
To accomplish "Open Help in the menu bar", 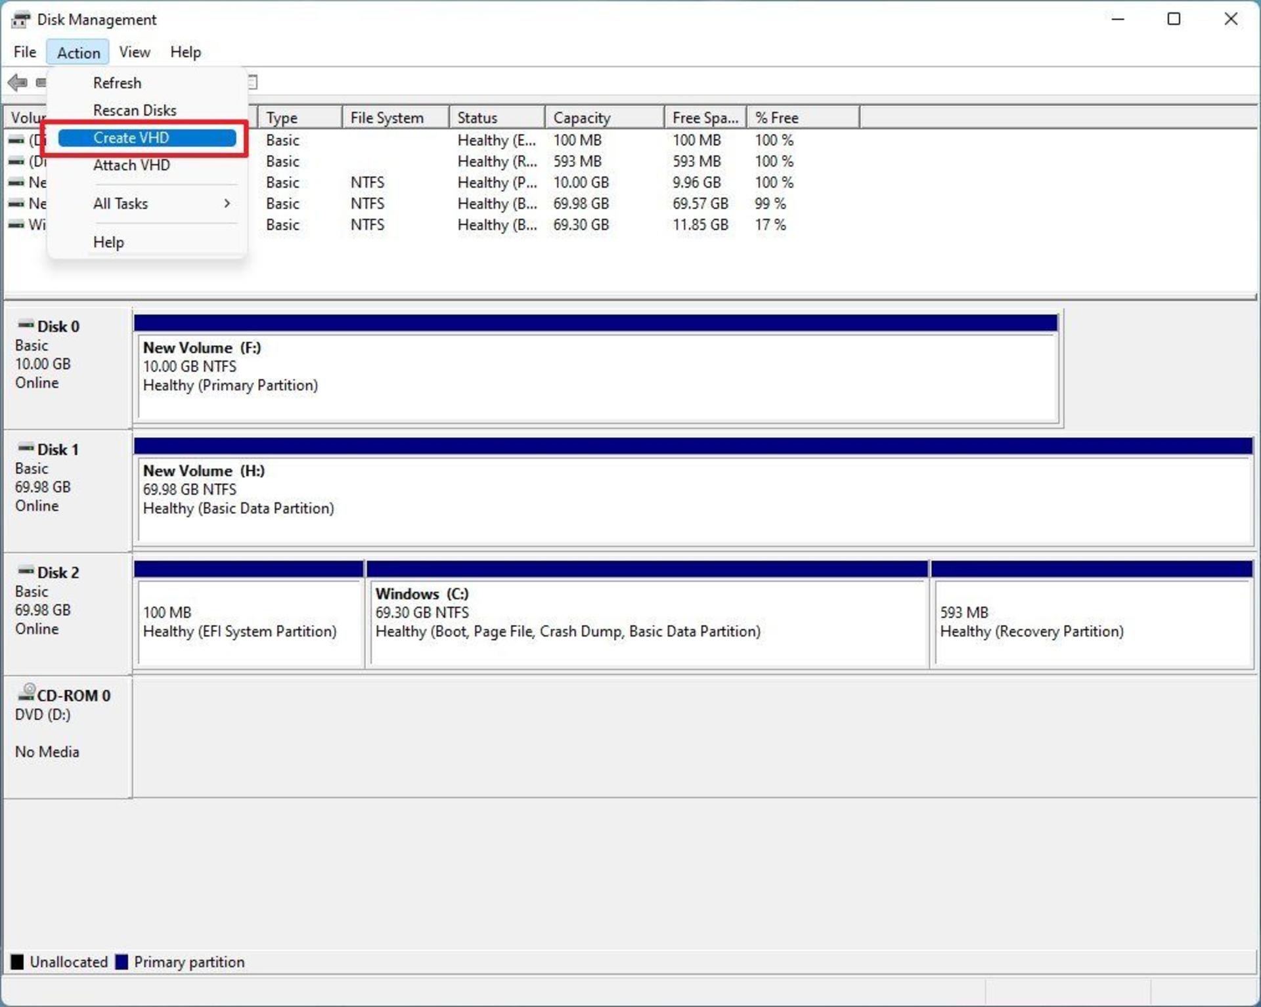I will (x=185, y=52).
